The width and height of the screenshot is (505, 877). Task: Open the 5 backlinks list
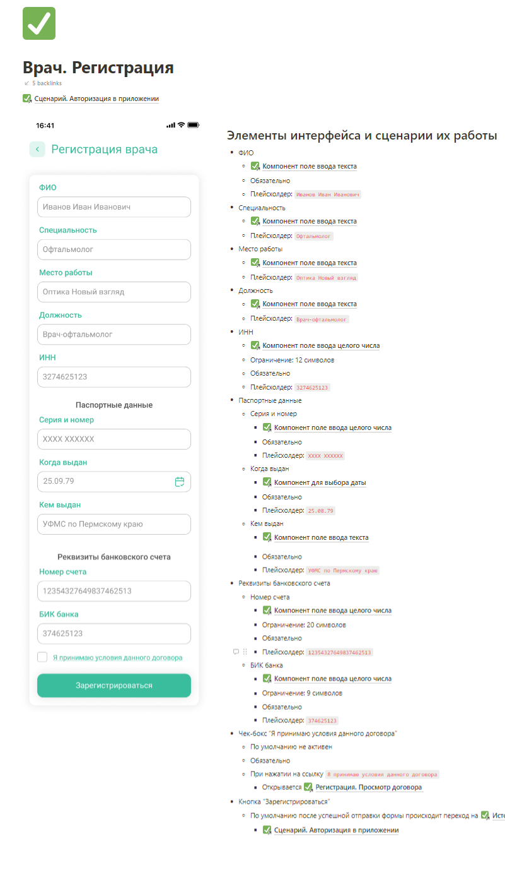click(x=47, y=83)
